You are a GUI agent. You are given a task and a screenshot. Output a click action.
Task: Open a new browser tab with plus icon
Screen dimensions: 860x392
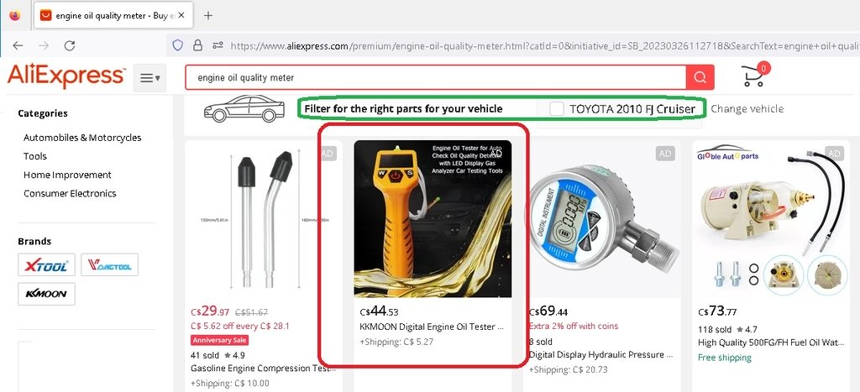click(208, 15)
